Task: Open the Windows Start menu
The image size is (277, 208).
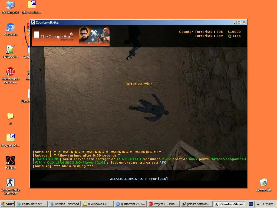Action: [x=8, y=204]
